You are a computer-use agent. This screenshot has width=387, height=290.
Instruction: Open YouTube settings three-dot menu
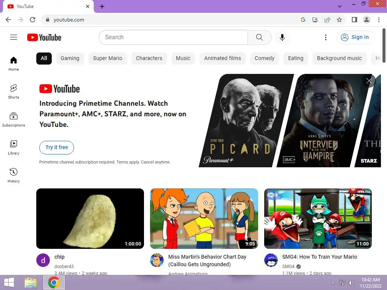[x=325, y=37]
